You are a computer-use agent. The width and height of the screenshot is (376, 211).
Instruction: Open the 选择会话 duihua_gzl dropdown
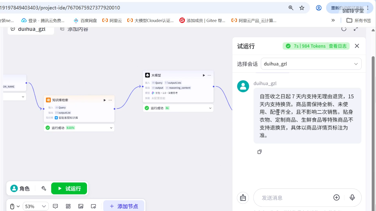[311, 64]
